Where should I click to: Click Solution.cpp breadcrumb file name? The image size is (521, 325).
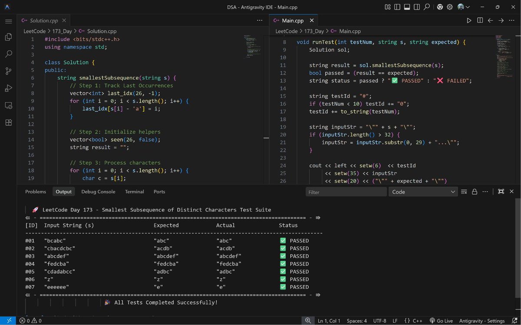pos(102,31)
